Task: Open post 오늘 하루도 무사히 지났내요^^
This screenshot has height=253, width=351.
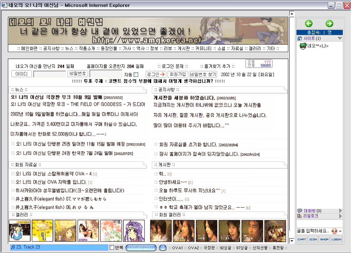Action: coord(190,191)
